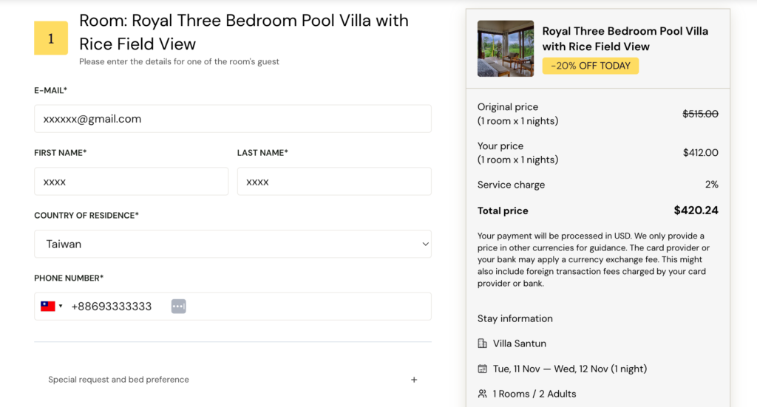Click the E-mail input field

point(232,119)
